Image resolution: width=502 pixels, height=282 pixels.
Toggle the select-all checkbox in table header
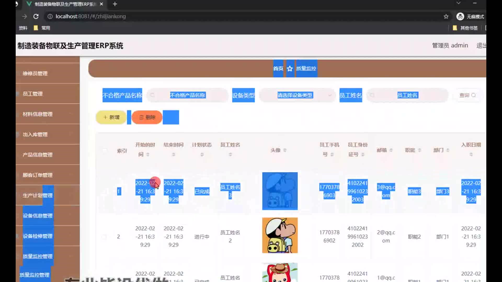[x=105, y=150]
